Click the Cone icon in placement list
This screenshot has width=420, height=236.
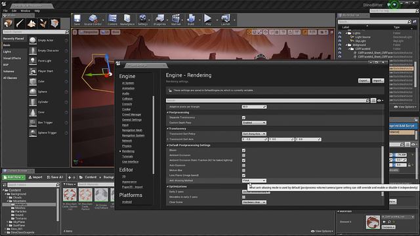[x=33, y=112]
